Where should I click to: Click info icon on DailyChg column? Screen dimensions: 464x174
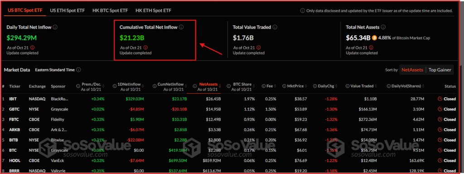[x=315, y=86]
